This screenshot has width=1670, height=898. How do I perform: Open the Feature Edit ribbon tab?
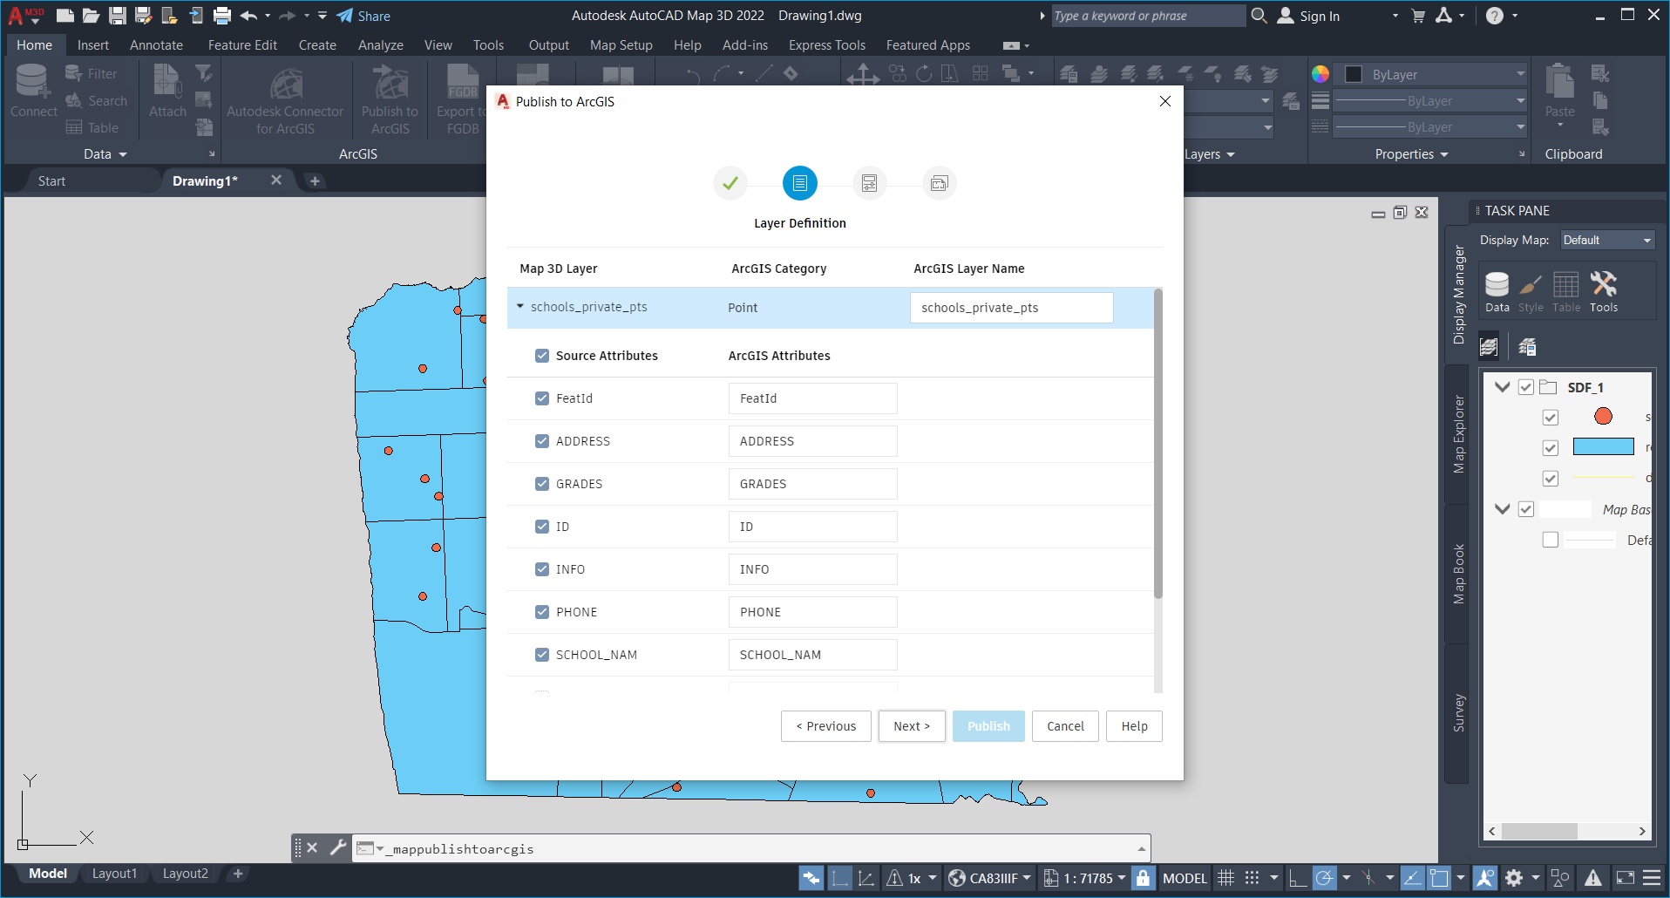point(242,45)
